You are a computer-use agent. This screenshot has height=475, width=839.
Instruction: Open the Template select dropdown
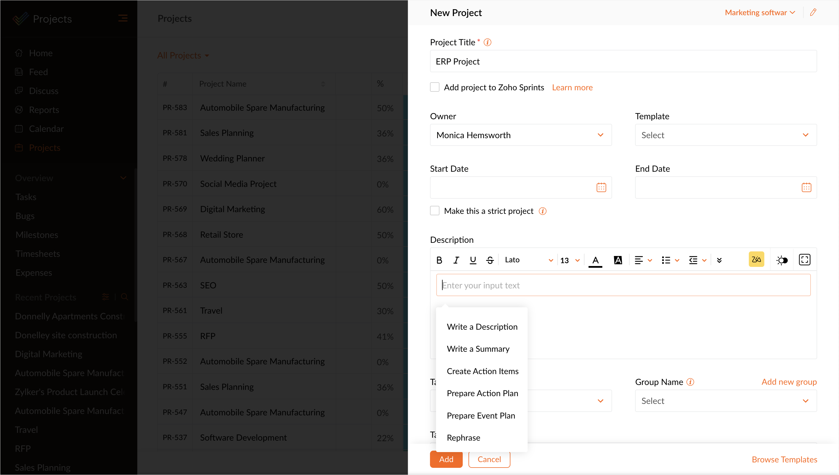point(725,135)
